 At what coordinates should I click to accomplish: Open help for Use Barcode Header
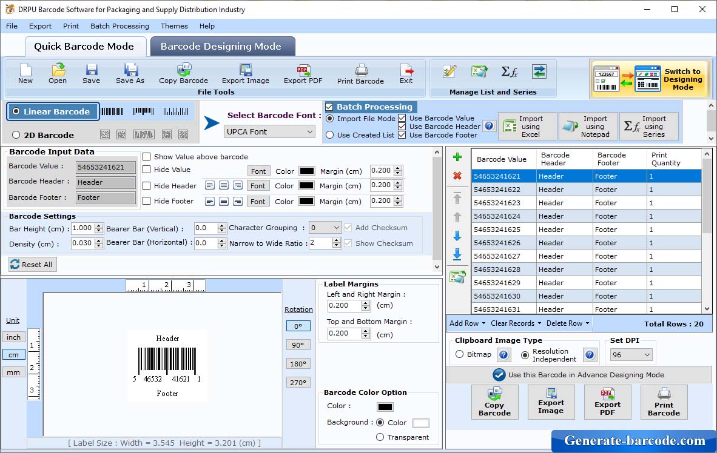pos(489,126)
